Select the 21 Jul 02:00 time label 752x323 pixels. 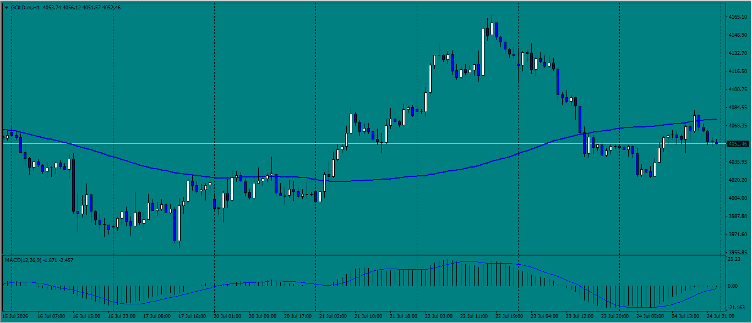click(334, 317)
